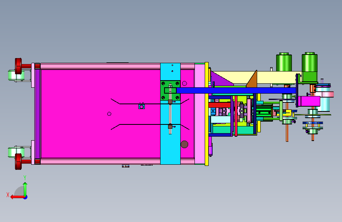Select the tall yellow vertical end plate
This screenshot has height=222, width=342.
coord(207,114)
